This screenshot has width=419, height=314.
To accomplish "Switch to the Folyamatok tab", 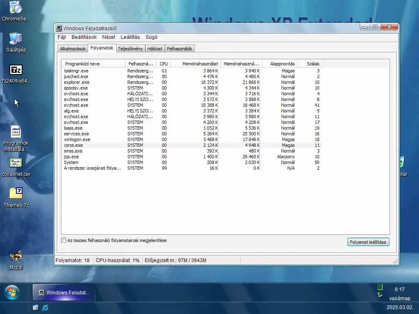I will (102, 48).
